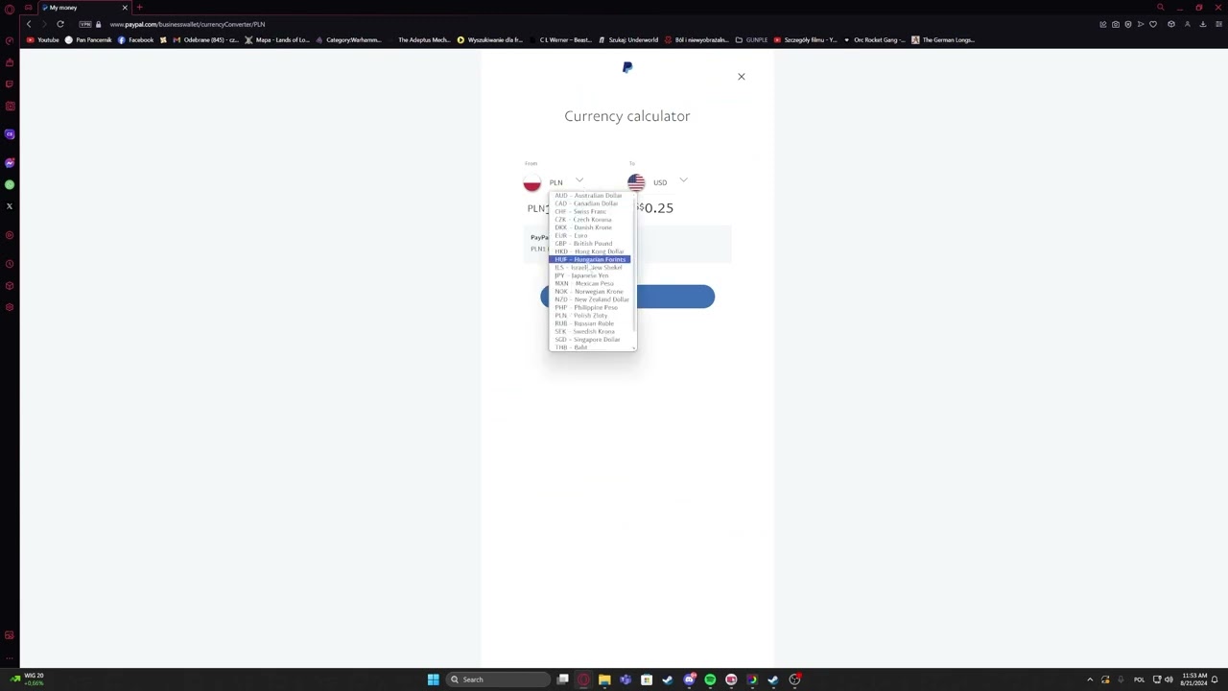Open the Youtube bookmark
Viewport: 1228px width, 691px height.
point(43,40)
